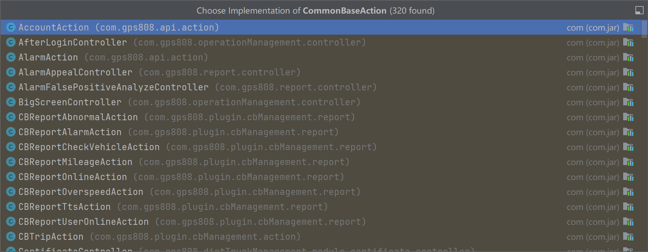Click library icon on AfterLoginController row
The width and height of the screenshot is (648, 252).
628,42
